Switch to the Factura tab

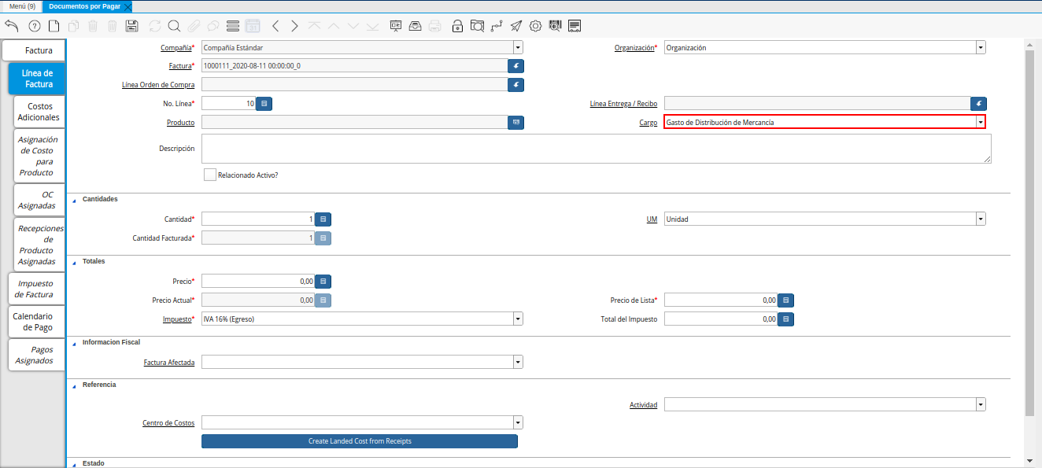point(33,50)
